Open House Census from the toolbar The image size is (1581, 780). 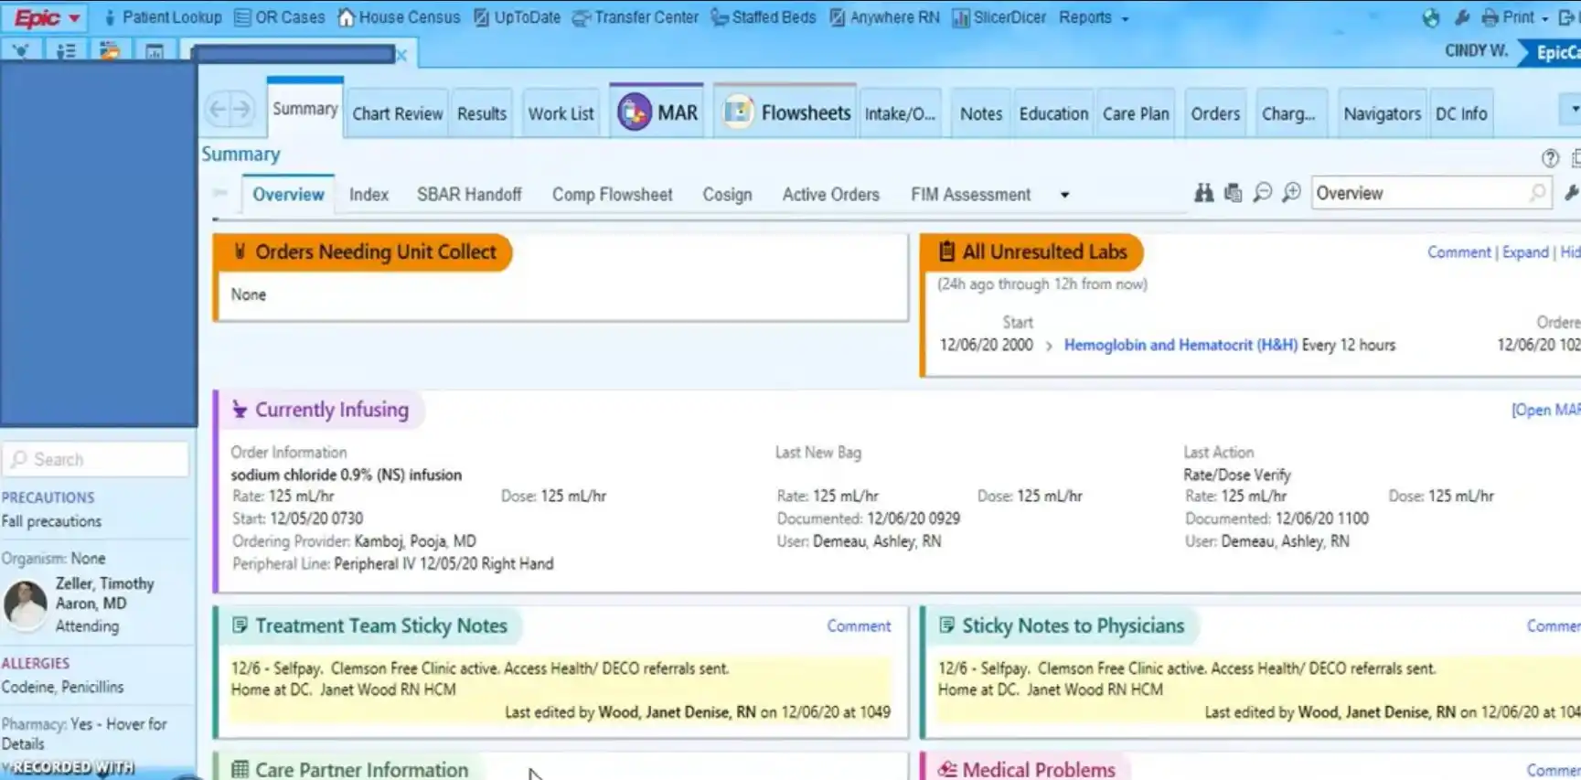pyautogui.click(x=399, y=17)
